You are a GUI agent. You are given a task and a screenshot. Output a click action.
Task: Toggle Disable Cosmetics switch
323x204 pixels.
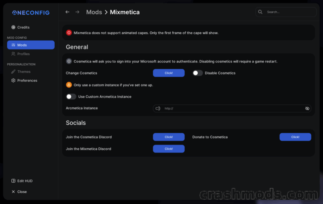click(198, 73)
